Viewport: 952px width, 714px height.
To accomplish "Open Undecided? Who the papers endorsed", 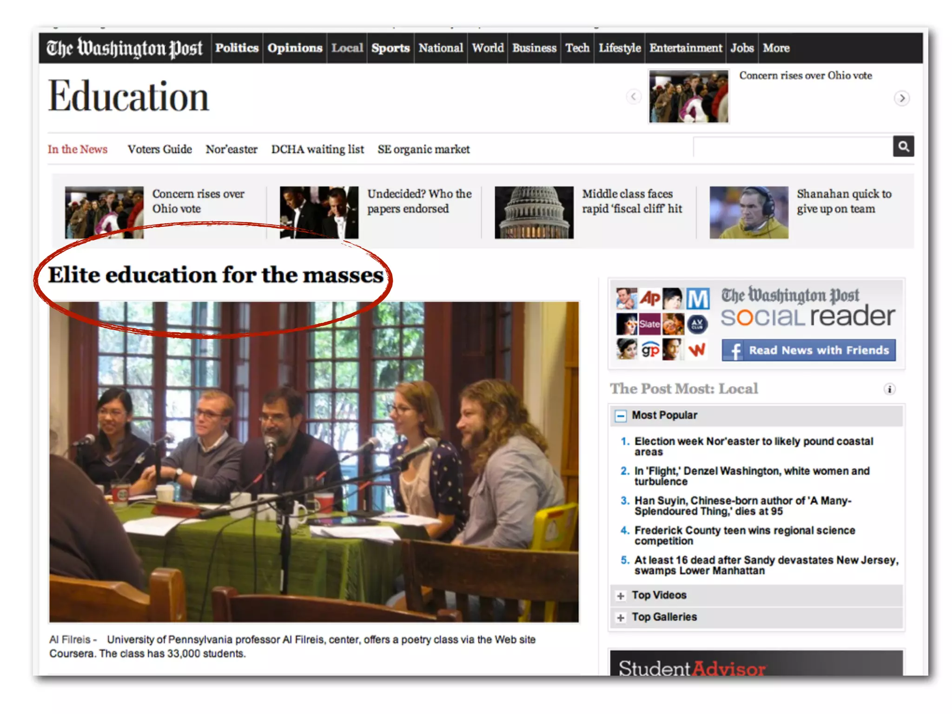I will click(x=419, y=201).
